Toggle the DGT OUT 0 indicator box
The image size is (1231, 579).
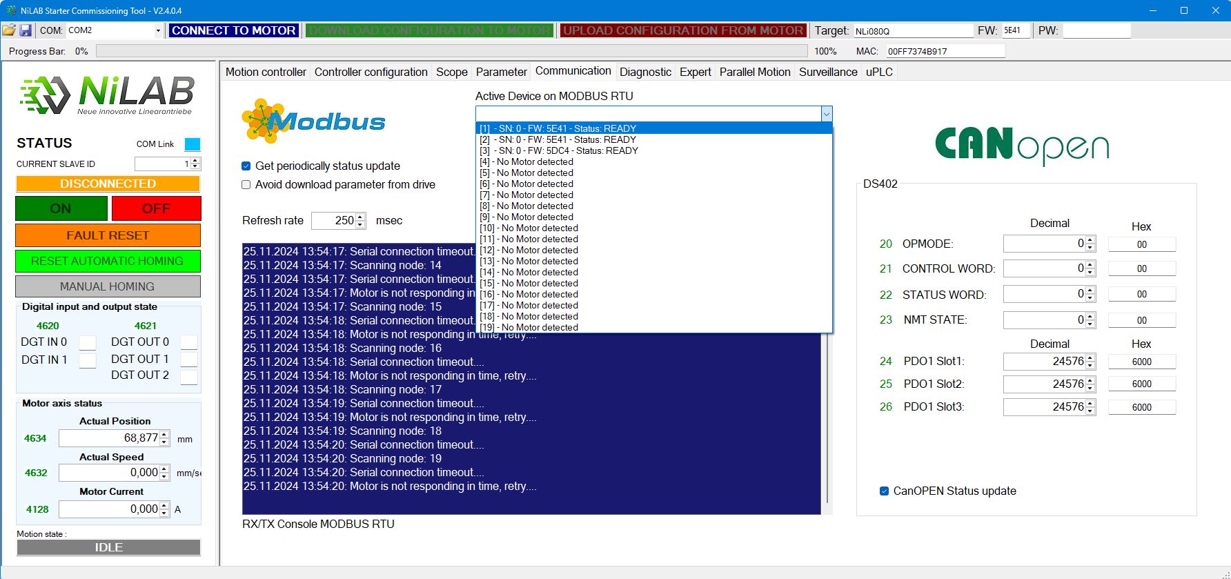click(188, 342)
